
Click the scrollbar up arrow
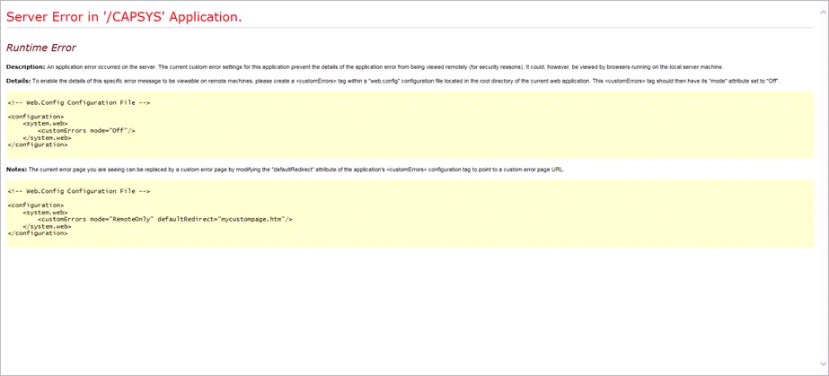[823, 11]
